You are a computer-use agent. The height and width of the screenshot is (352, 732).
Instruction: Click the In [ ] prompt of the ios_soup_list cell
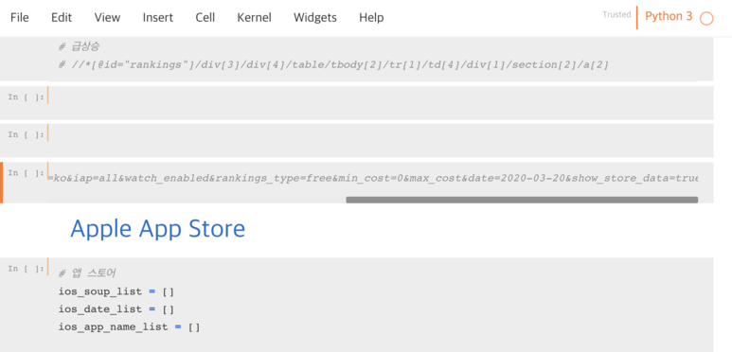tap(27, 269)
